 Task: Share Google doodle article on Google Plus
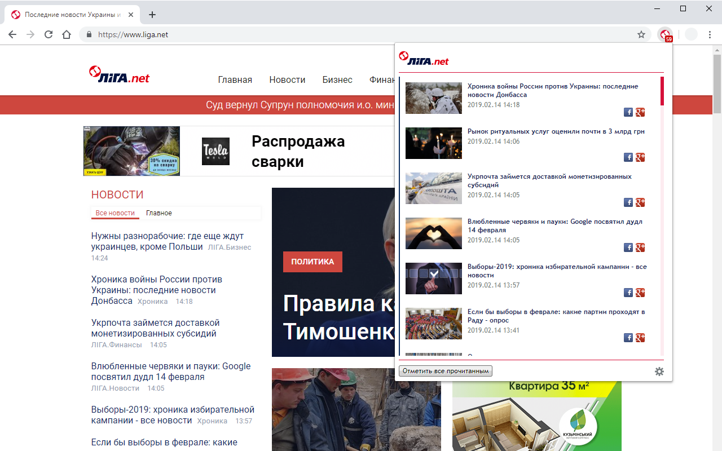click(x=640, y=247)
